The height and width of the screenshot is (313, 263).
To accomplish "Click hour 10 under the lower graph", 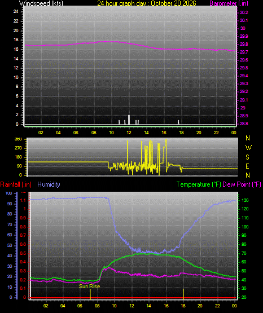I will pyautogui.click(x=114, y=306).
